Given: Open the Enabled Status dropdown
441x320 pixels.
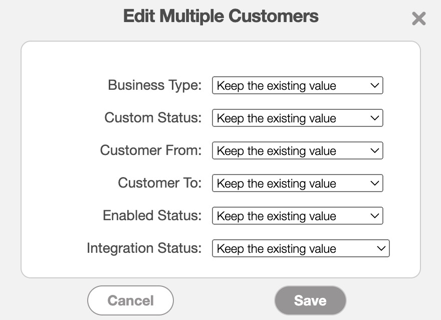Looking at the screenshot, I should pyautogui.click(x=297, y=216).
